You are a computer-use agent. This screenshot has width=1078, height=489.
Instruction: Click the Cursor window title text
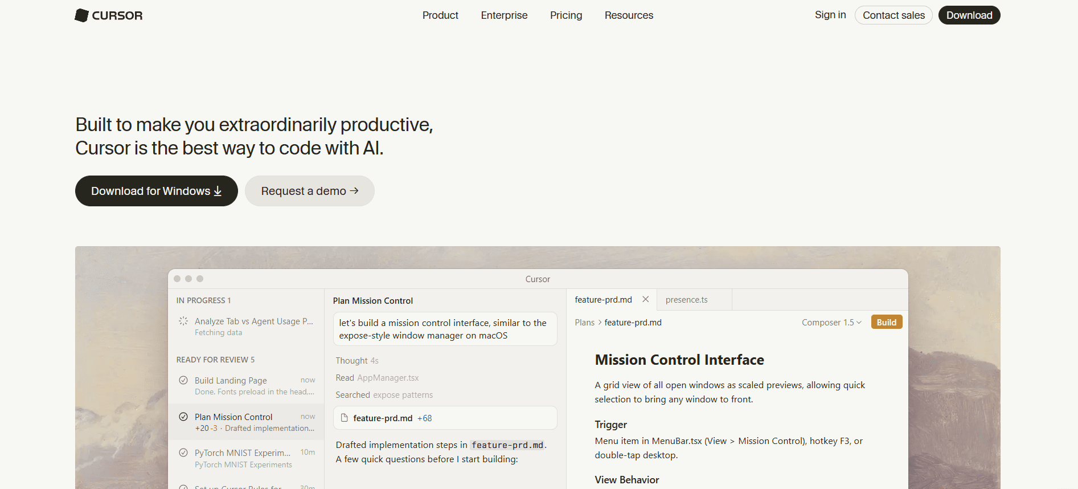(x=538, y=279)
